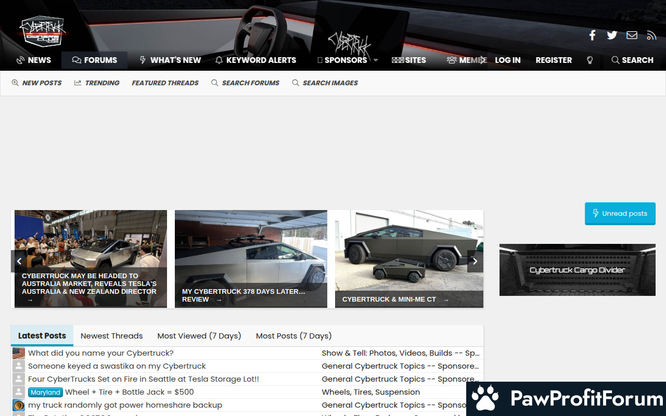Open Search Images sub-navigation link
666x416 pixels.
[325, 83]
